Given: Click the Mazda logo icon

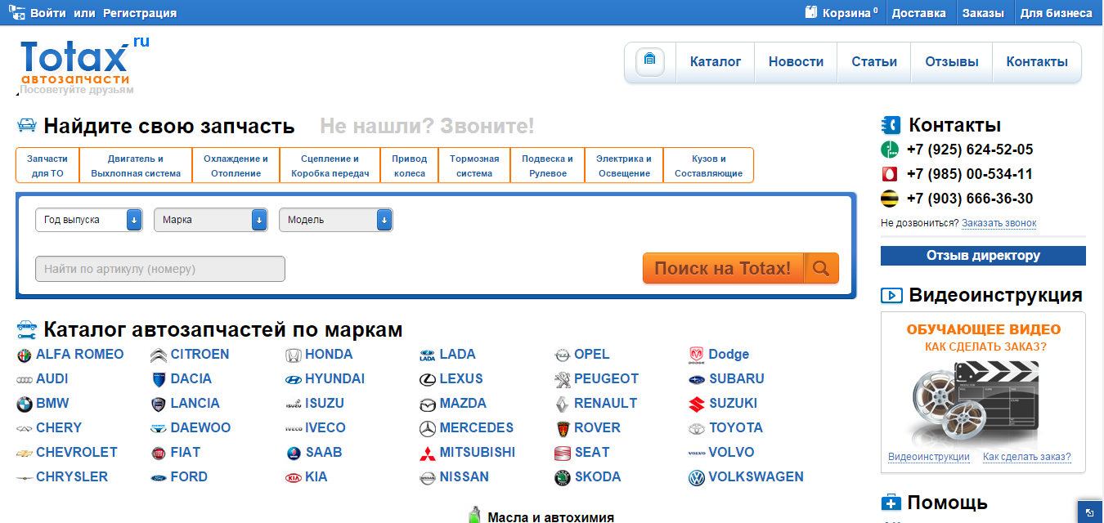Looking at the screenshot, I should (428, 404).
